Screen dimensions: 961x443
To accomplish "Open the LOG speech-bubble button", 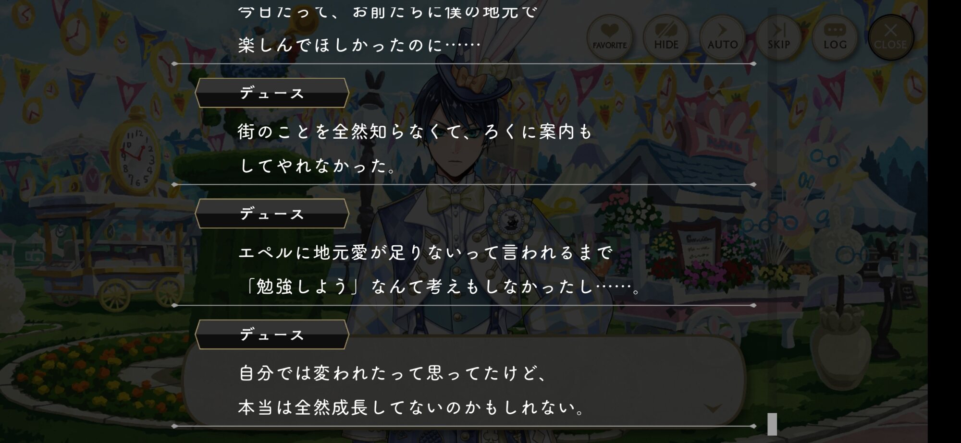I will click(x=835, y=37).
